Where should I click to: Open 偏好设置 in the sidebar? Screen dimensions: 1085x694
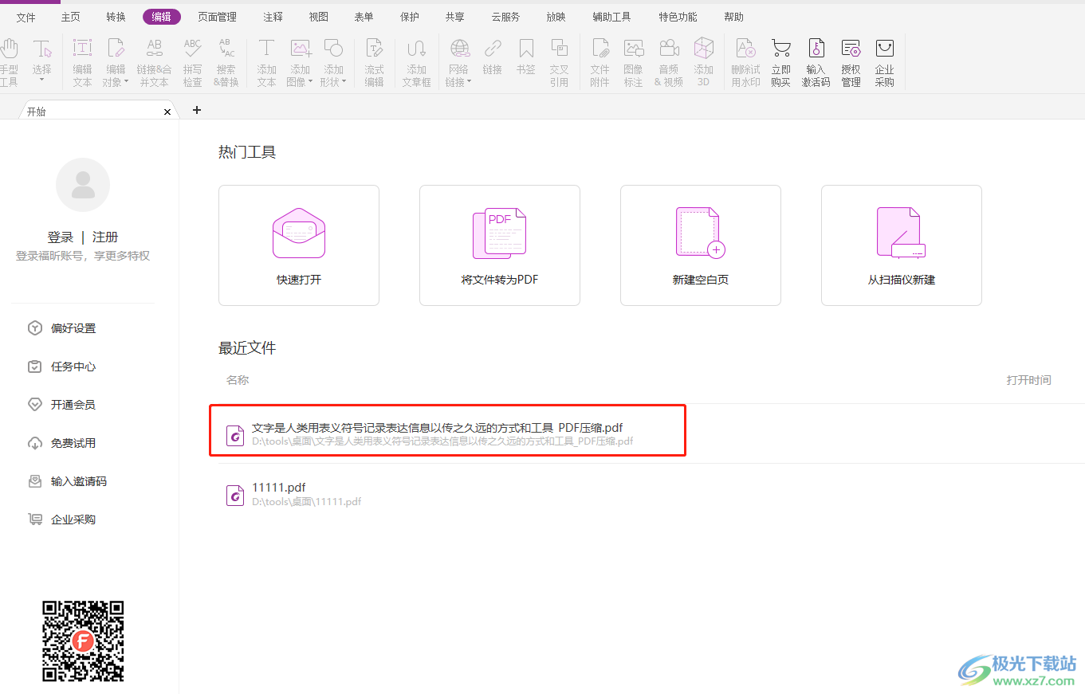[62, 328]
